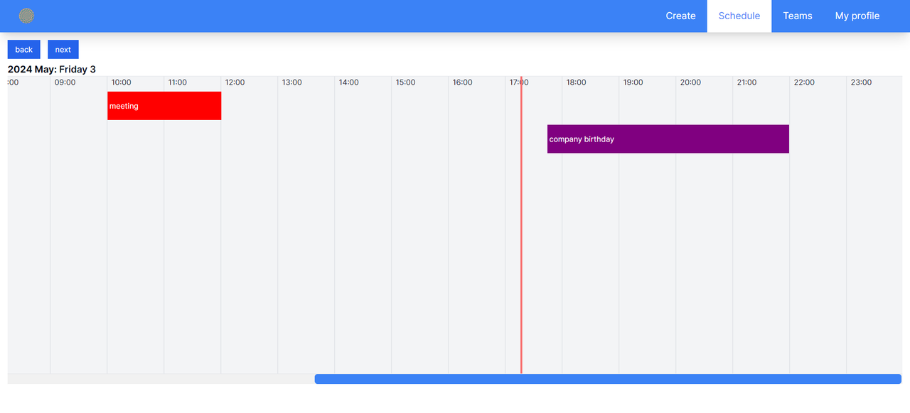Click the back button
Image resolution: width=910 pixels, height=413 pixels.
pos(24,50)
